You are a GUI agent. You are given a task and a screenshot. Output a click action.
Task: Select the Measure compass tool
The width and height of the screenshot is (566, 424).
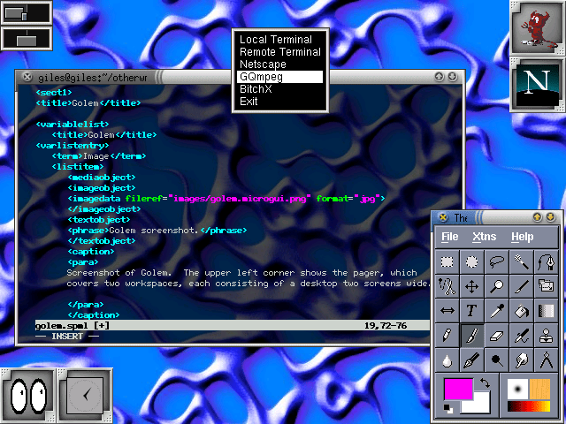(547, 360)
